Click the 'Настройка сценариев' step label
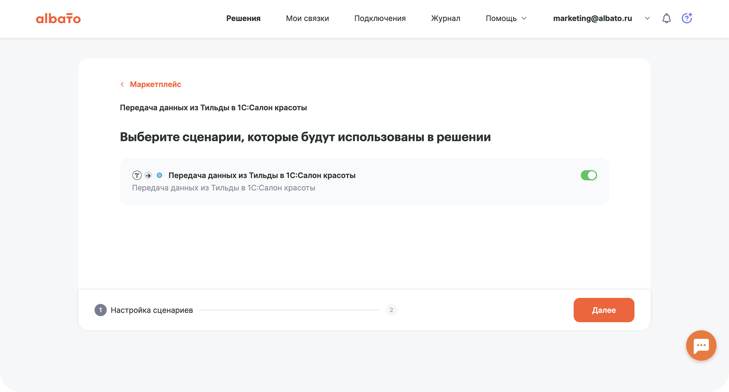The height and width of the screenshot is (392, 729). (x=152, y=310)
